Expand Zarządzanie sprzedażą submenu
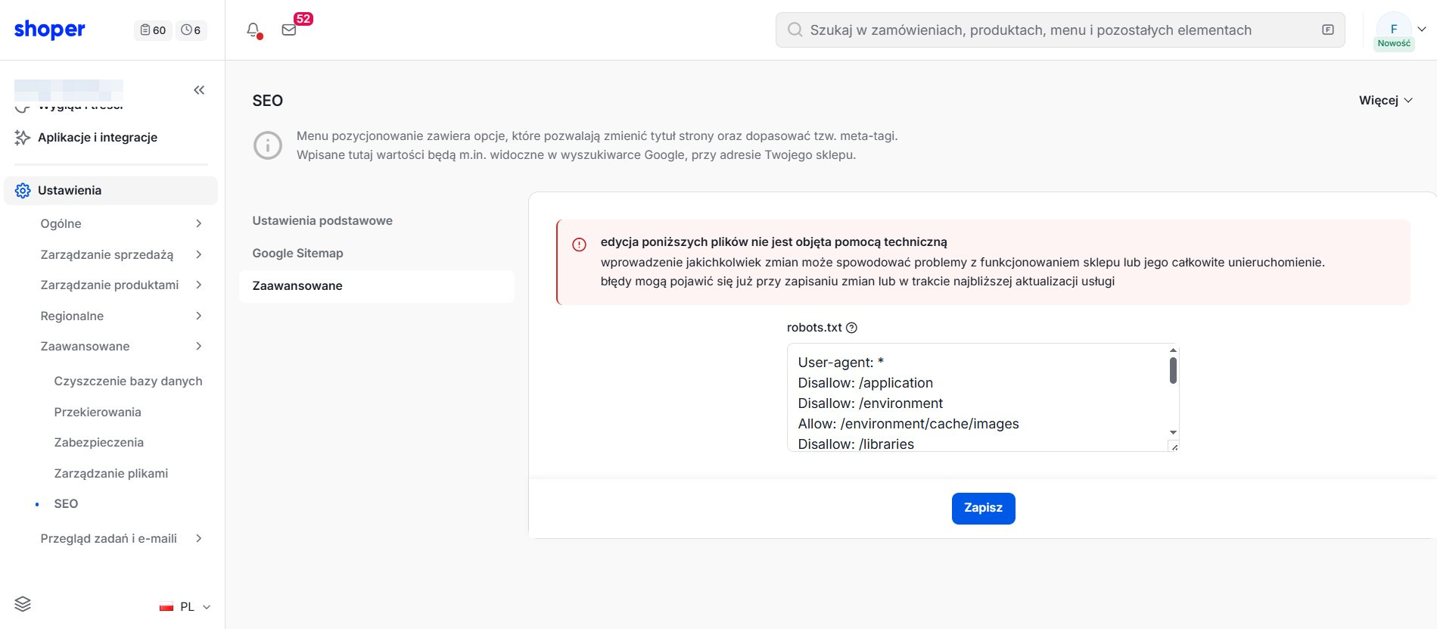1437x629 pixels. click(198, 254)
